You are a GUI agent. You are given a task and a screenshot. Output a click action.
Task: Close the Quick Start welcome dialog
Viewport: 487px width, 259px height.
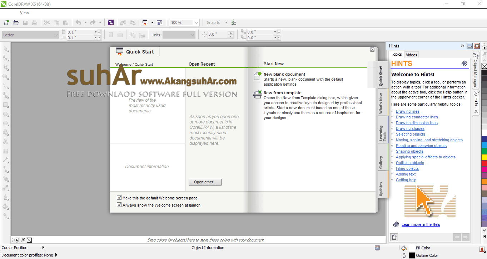(372, 50)
